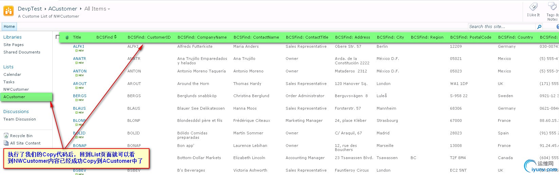Open the Team Discussion link
559x175 pixels.
tap(19, 119)
